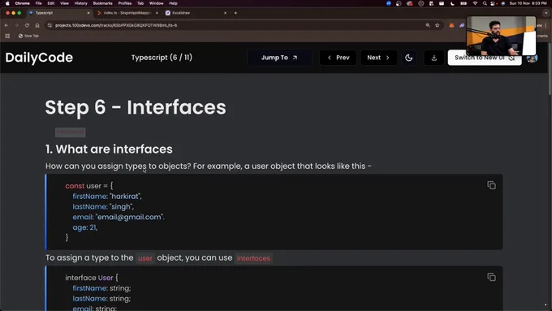Click the email: "email@gmail.com" code line

(x=119, y=217)
